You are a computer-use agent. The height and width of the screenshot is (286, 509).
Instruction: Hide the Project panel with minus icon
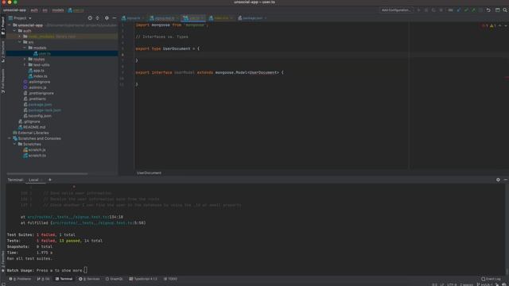pos(115,18)
